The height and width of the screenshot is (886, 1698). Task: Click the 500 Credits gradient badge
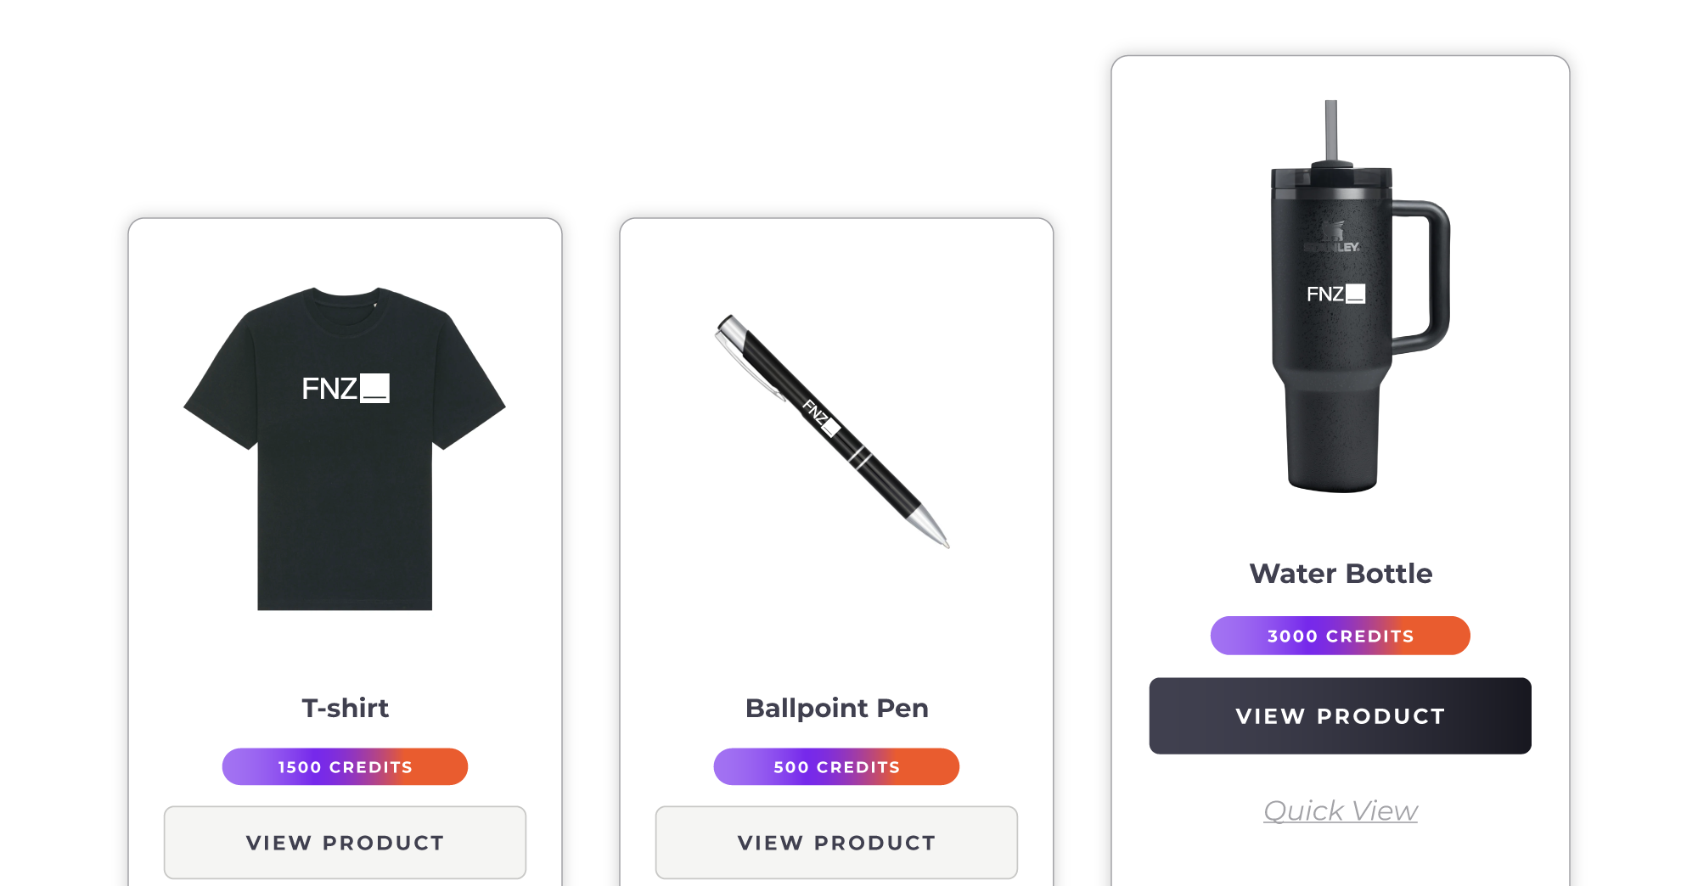pos(836,766)
